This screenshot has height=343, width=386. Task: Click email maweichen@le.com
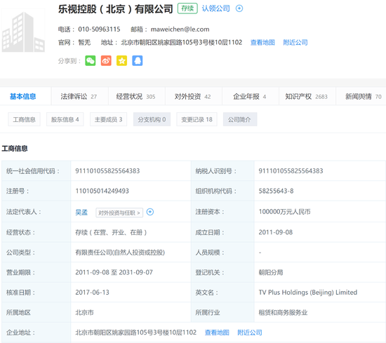pyautogui.click(x=180, y=29)
